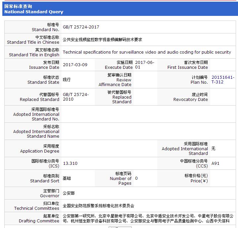The image size is (238, 228).
Task: Select the standard number GB/T 25724-2017
Action: [81, 27]
